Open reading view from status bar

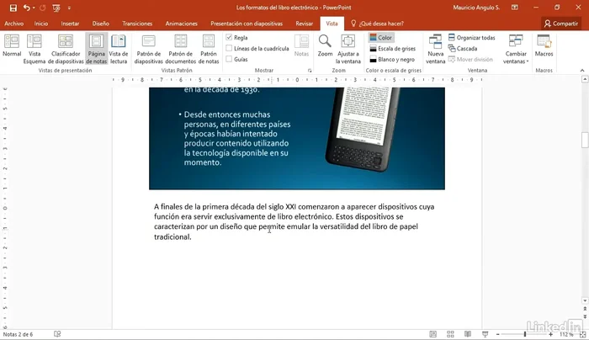tap(468, 334)
